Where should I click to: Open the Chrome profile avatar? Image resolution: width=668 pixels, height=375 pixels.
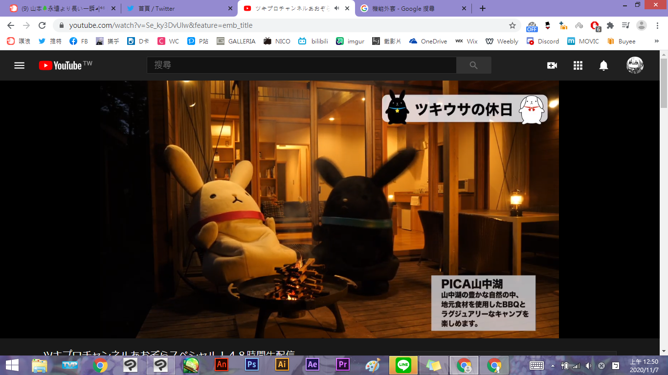[642, 25]
